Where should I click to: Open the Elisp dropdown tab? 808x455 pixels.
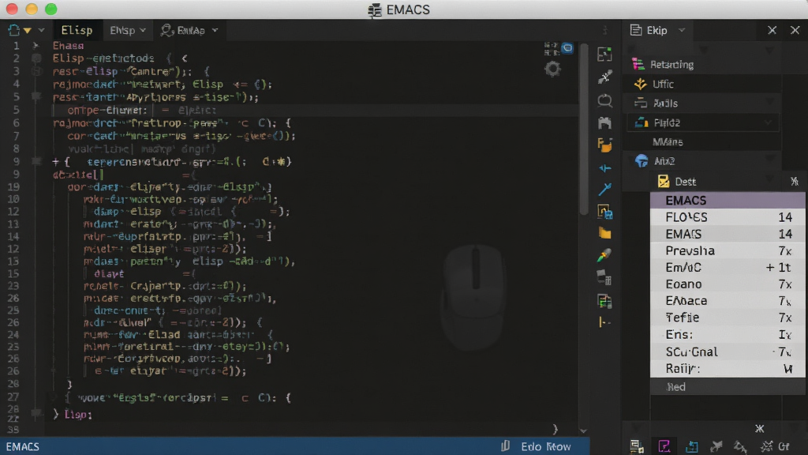(127, 31)
